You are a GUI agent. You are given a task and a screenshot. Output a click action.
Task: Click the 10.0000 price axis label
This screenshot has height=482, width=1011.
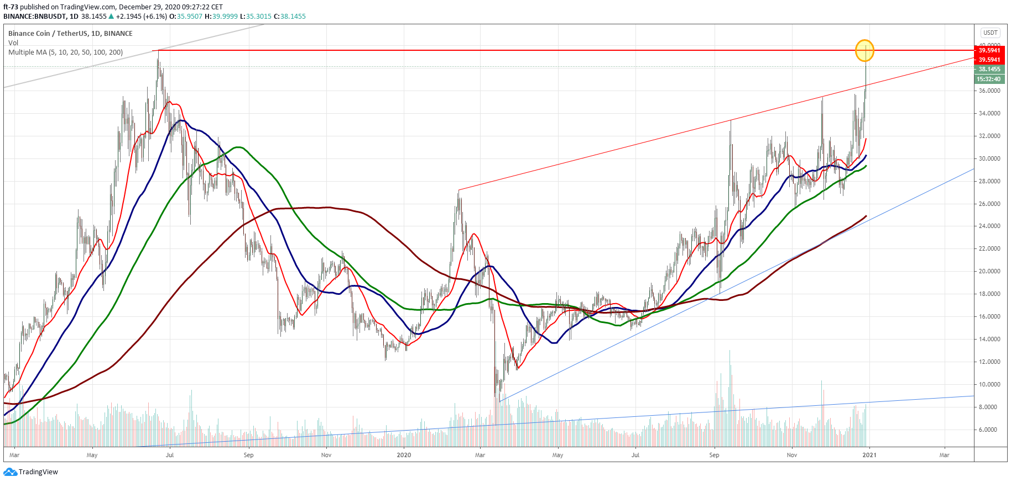coord(989,385)
